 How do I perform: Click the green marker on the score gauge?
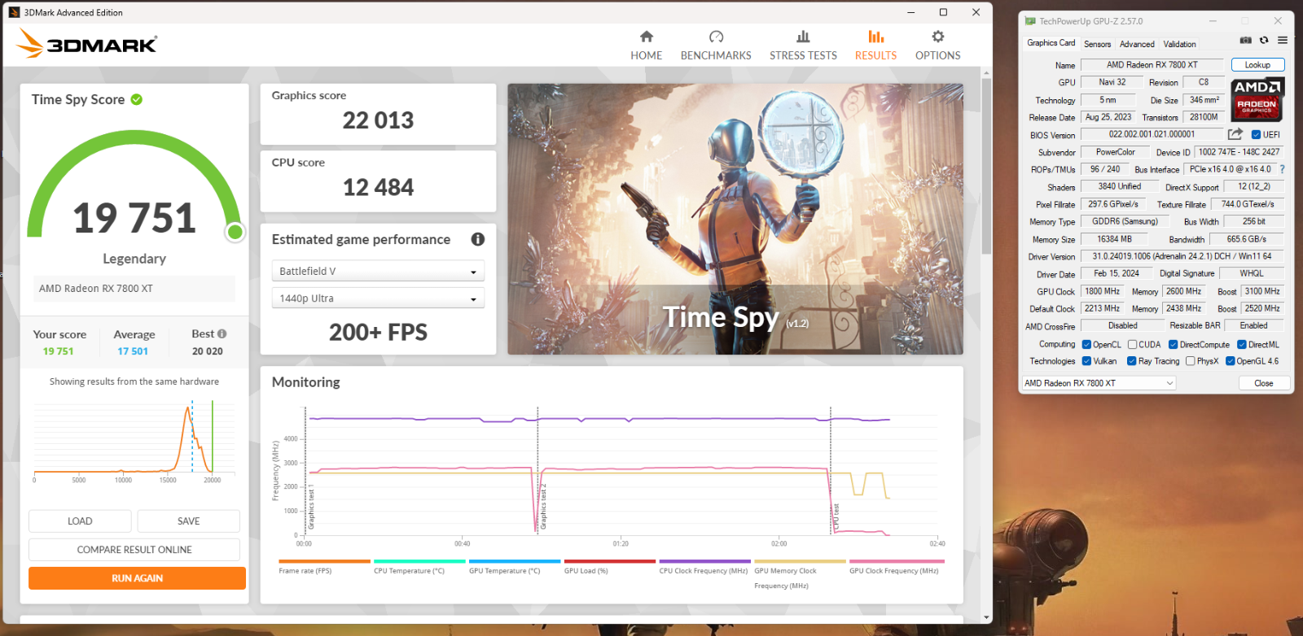(235, 233)
